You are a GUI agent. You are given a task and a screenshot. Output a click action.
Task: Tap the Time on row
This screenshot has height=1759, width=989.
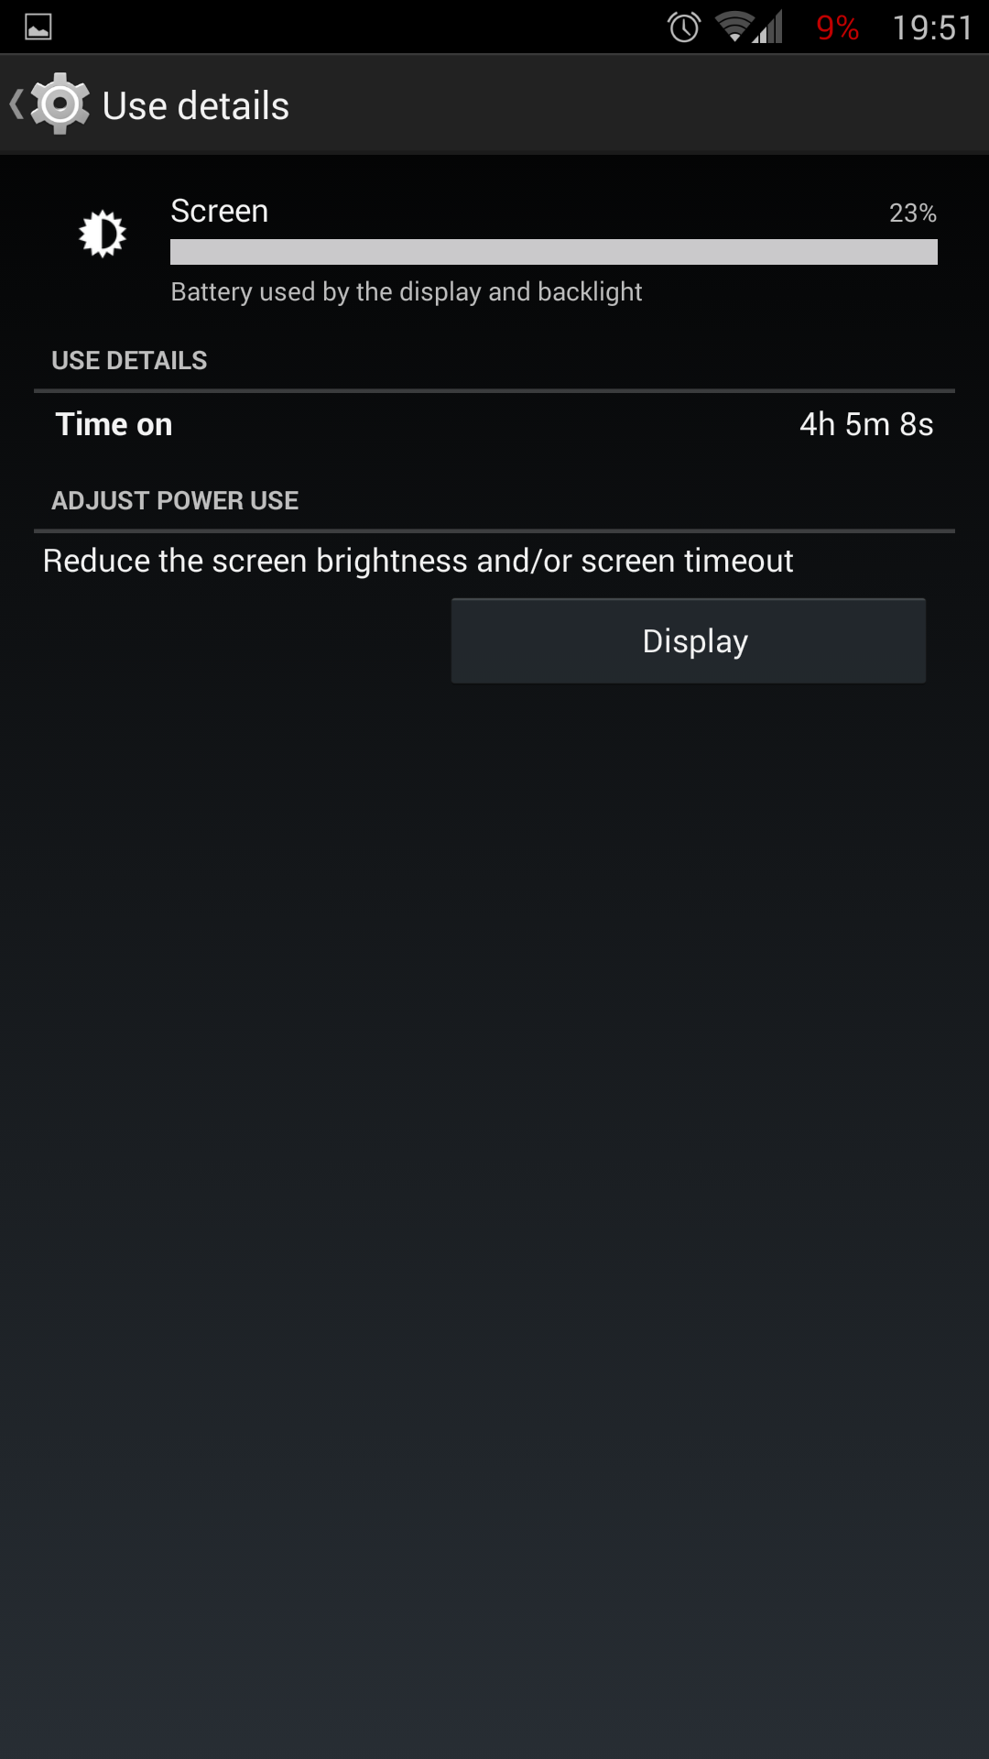[494, 425]
